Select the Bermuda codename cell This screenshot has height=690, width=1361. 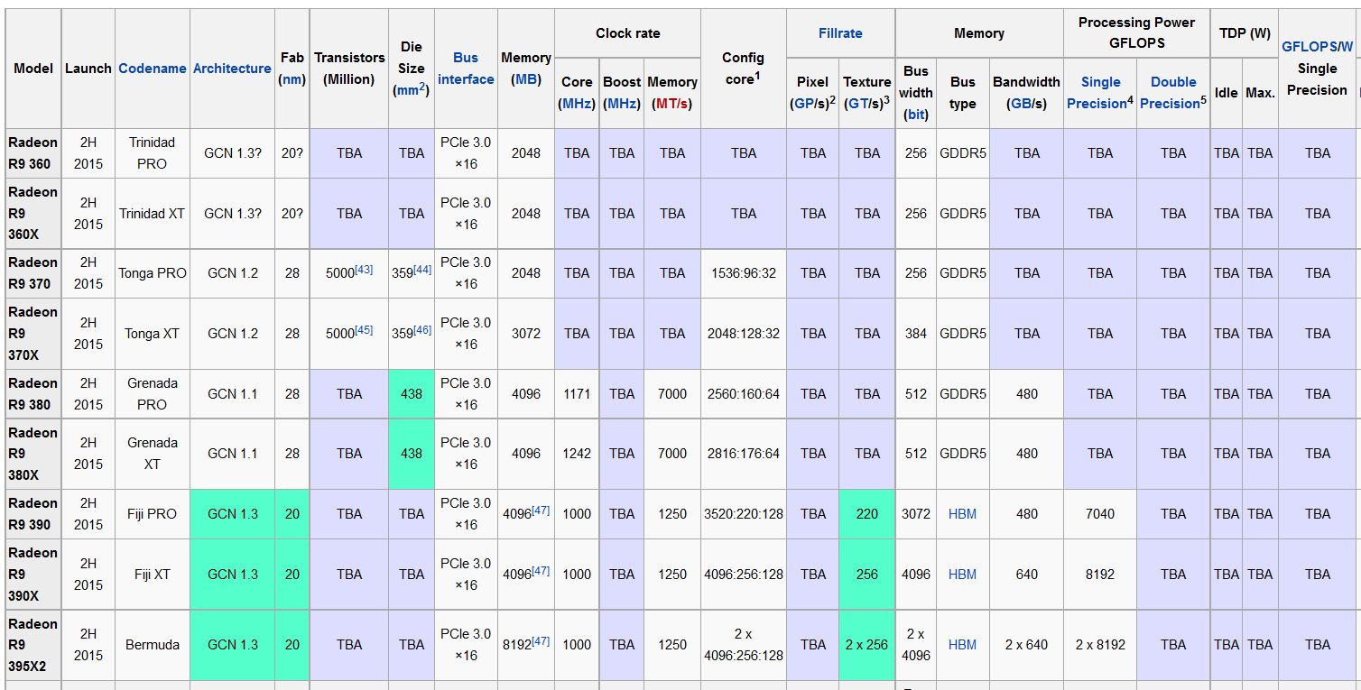click(x=152, y=645)
